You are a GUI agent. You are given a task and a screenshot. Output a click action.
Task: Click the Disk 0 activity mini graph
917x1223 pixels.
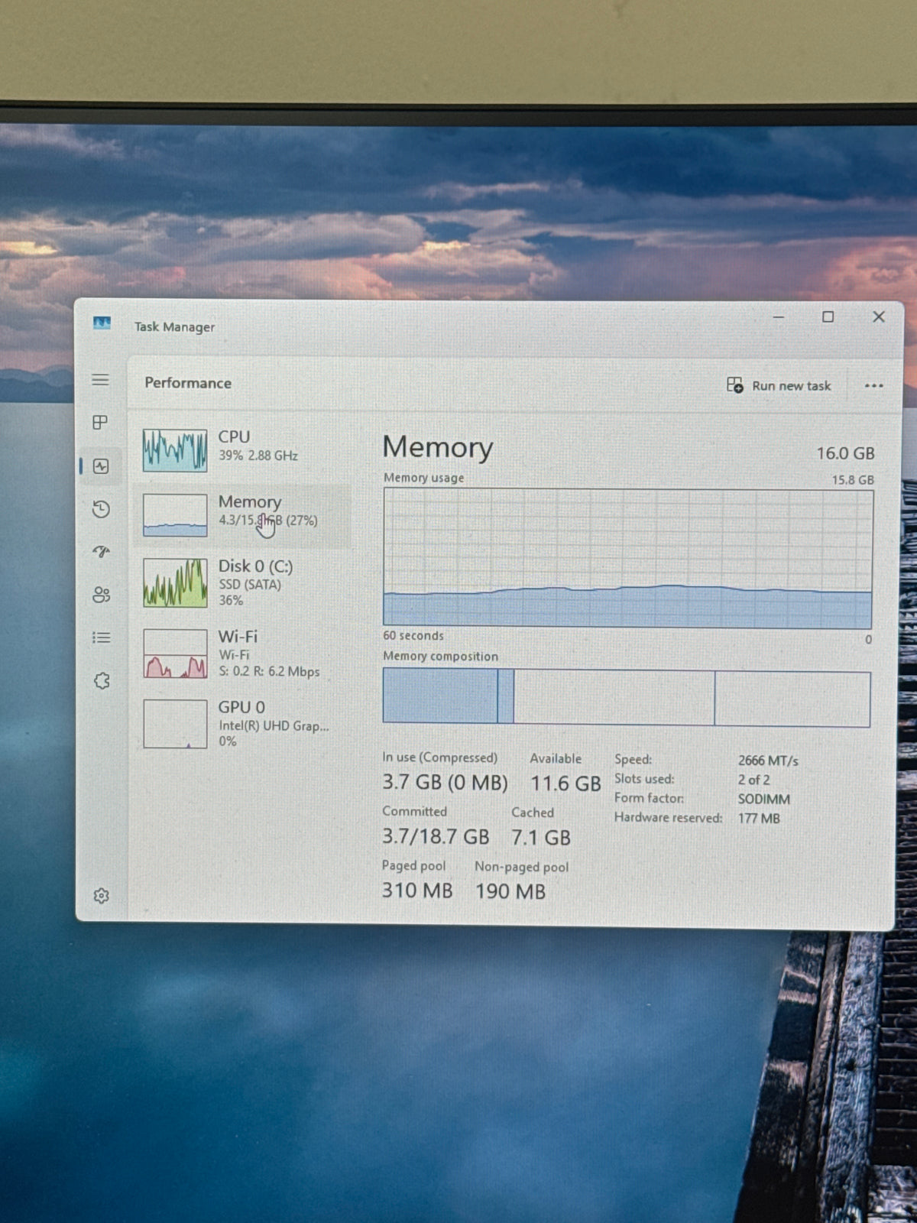click(x=175, y=582)
